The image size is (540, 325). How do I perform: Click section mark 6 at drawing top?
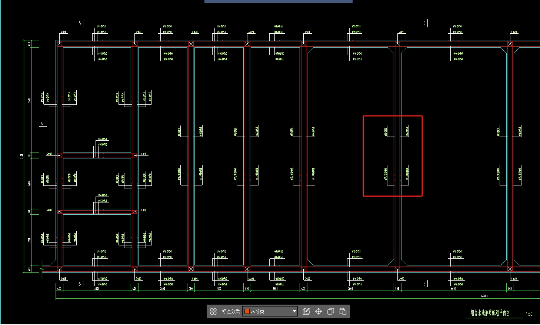pos(424,23)
